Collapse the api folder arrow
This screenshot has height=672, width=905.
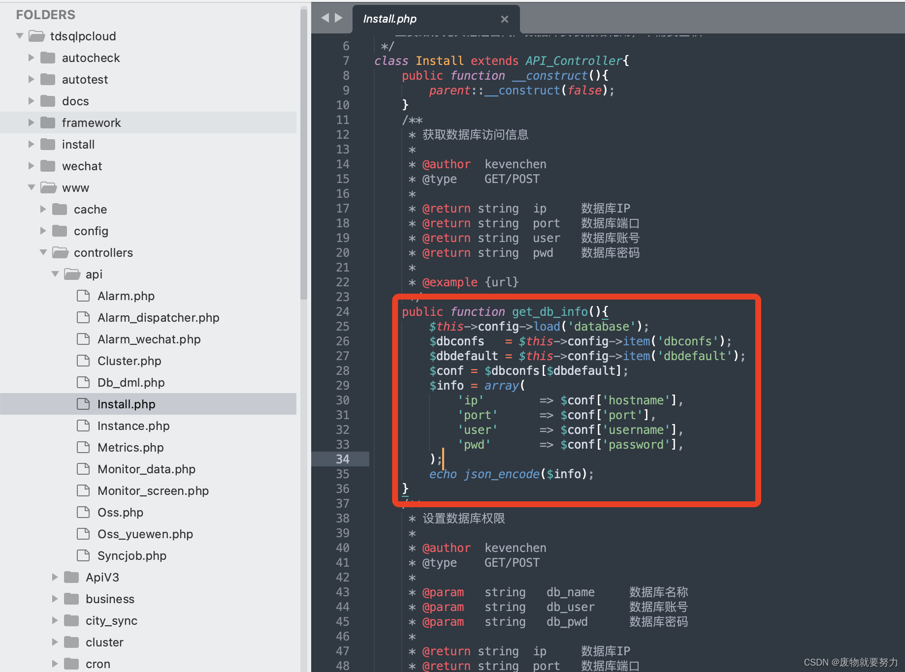tap(55, 274)
